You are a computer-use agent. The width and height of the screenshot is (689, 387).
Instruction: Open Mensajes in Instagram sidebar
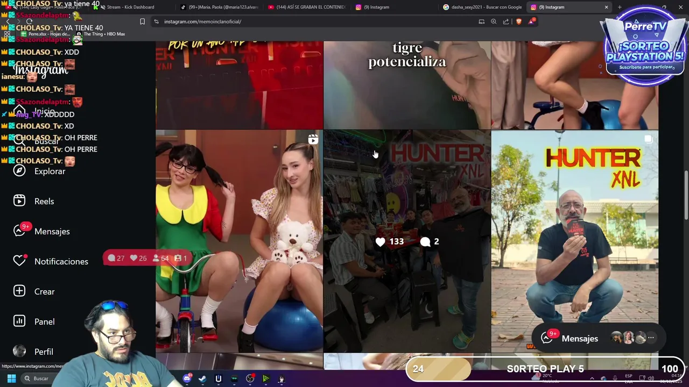(41, 231)
